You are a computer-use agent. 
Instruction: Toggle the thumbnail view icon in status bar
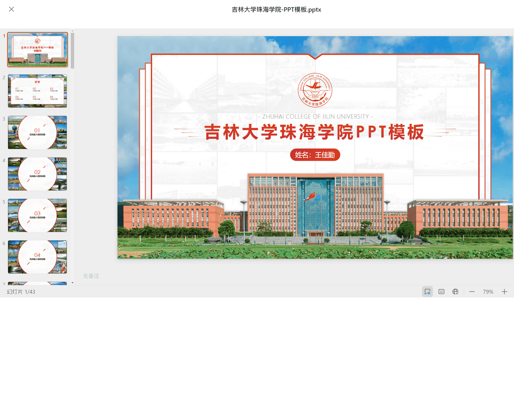click(x=427, y=292)
